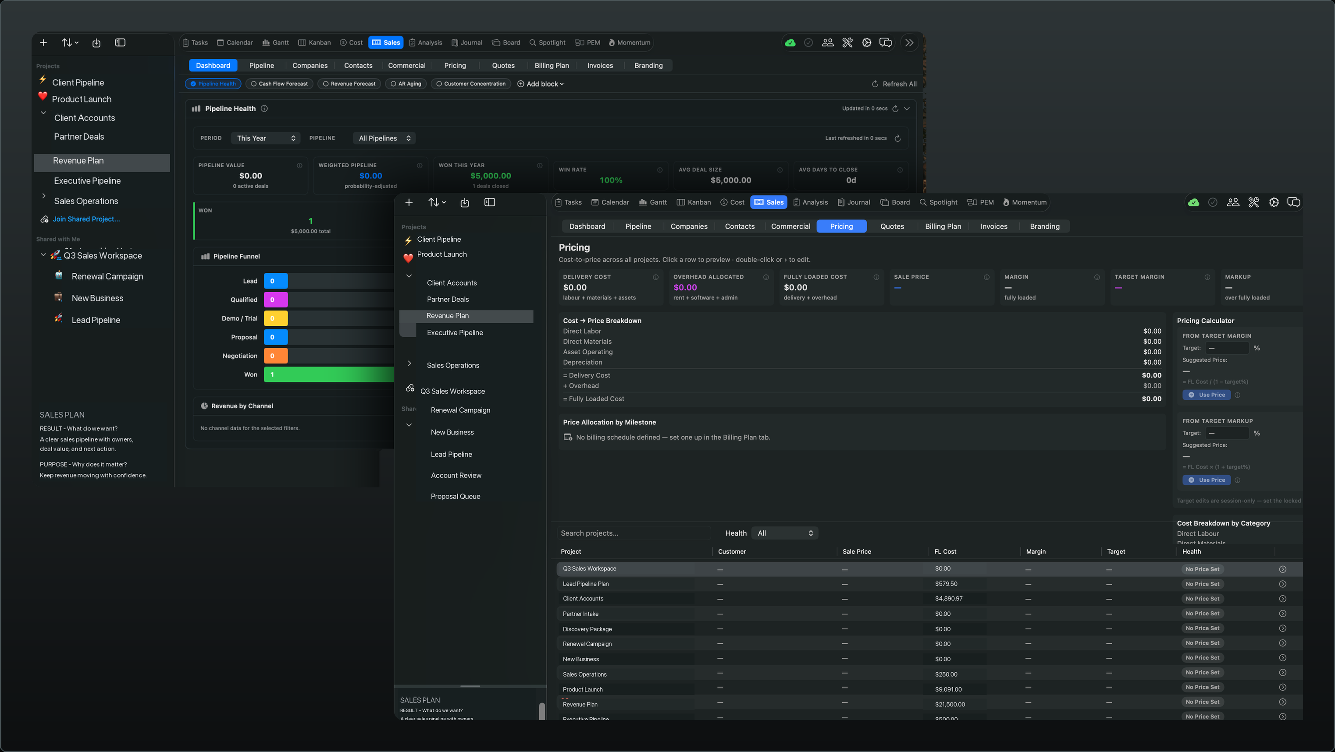Expand Sales Operations chevron in back window
The height and width of the screenshot is (752, 1335).
pos(43,196)
